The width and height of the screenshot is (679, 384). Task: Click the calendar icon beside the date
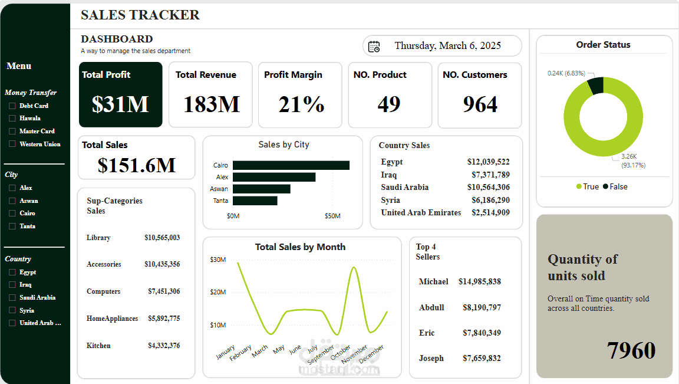[374, 46]
